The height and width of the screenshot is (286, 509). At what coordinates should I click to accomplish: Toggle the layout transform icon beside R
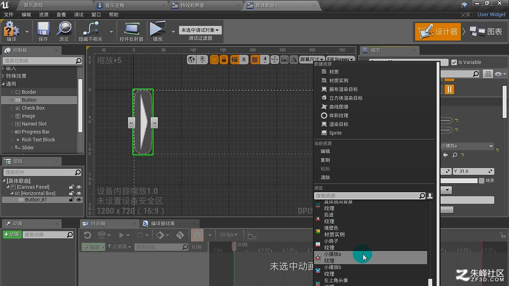click(234, 60)
